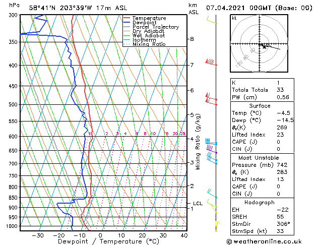Click the Mixing Ratio legend entry
Viewport: 317px width, 245px height.
click(145, 44)
